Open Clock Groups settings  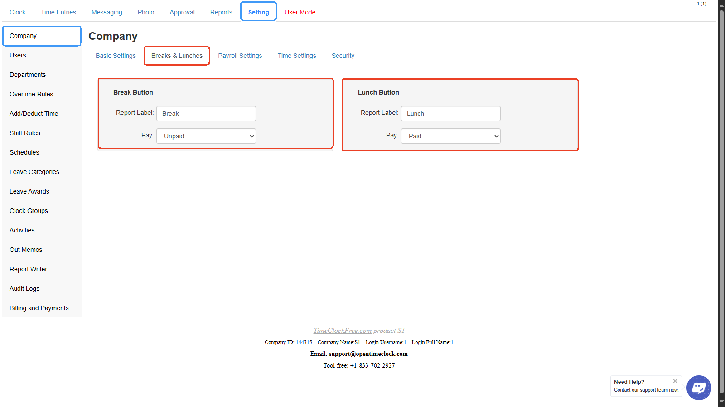coord(29,211)
